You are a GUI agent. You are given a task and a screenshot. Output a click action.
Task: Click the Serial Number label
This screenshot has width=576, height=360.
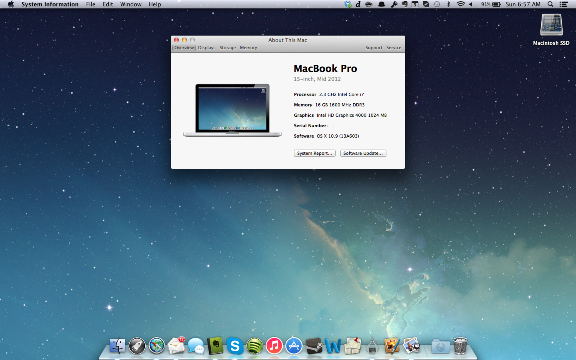[310, 126]
